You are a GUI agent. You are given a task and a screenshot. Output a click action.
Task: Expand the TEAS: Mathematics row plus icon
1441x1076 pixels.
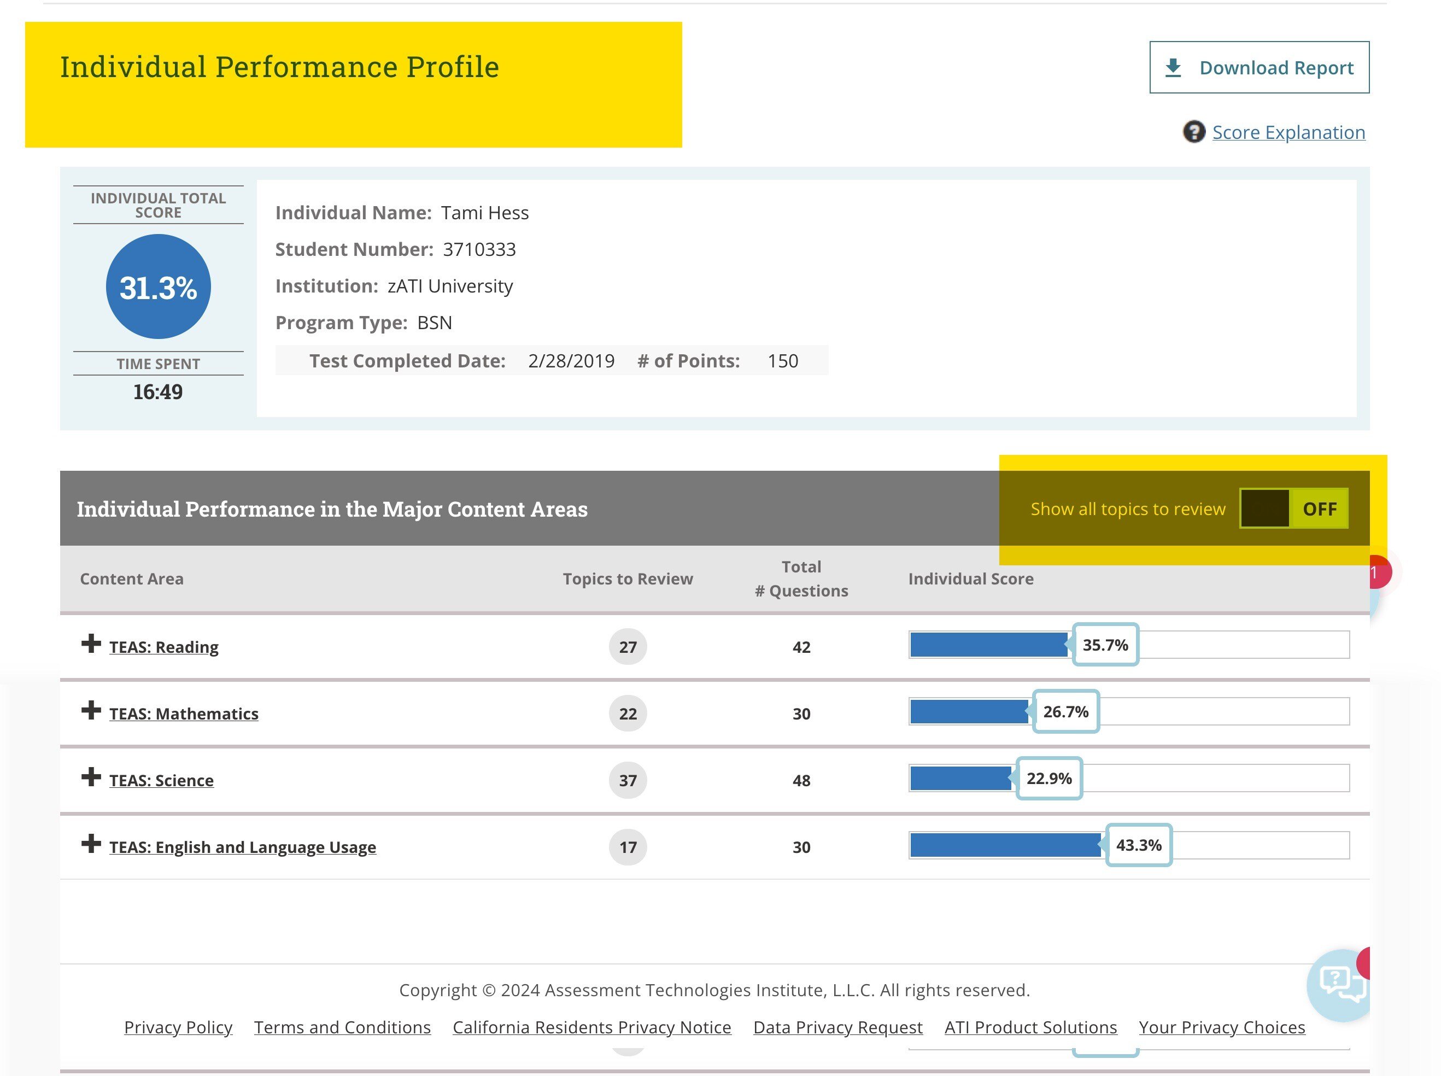(91, 710)
